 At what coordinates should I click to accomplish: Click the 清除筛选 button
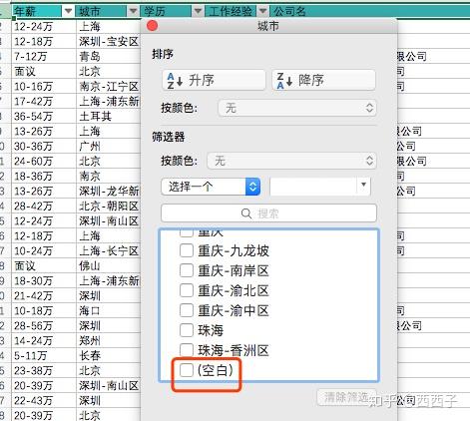346,397
